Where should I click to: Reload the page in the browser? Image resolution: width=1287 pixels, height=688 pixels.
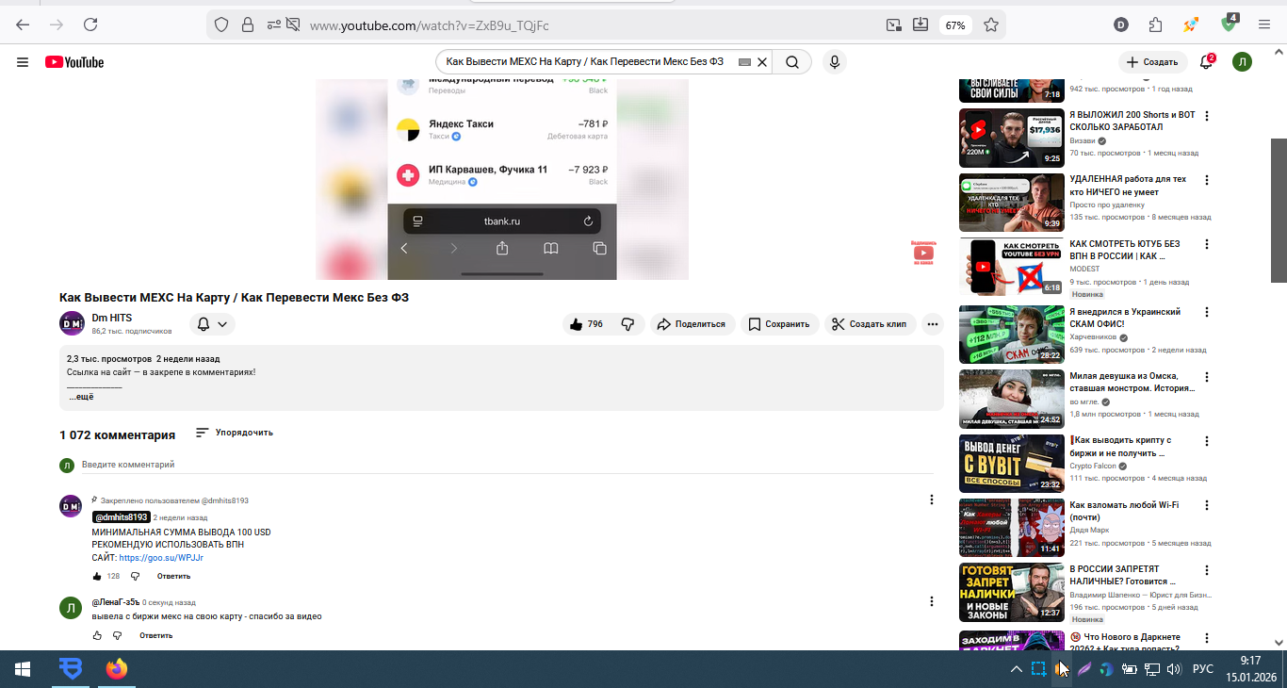coord(90,25)
